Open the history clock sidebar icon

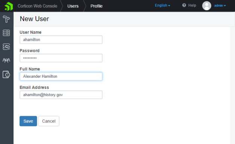6,74
